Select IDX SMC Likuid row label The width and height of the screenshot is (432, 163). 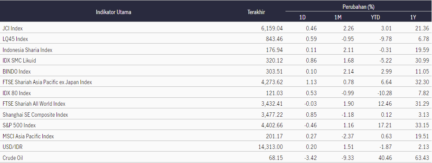19,60
